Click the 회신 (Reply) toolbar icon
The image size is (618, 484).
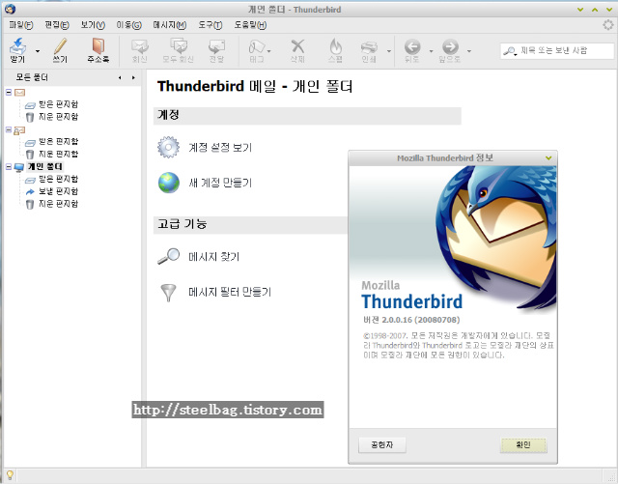tap(139, 47)
